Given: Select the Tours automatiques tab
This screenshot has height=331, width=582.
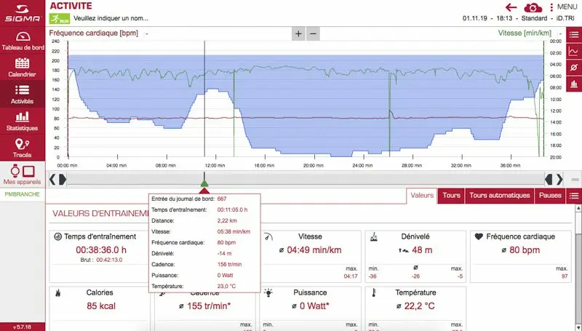Looking at the screenshot, I should coord(498,196).
